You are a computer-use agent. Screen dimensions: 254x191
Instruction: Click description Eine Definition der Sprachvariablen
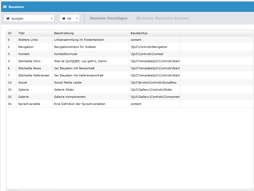pos(80,104)
